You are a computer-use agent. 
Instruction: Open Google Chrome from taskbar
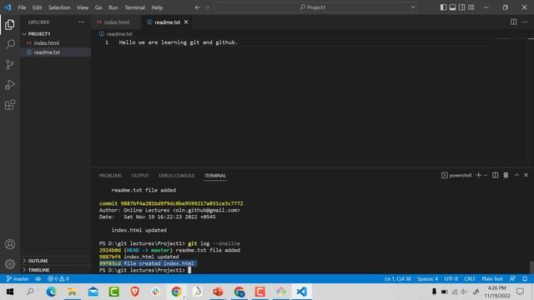pyautogui.click(x=176, y=292)
